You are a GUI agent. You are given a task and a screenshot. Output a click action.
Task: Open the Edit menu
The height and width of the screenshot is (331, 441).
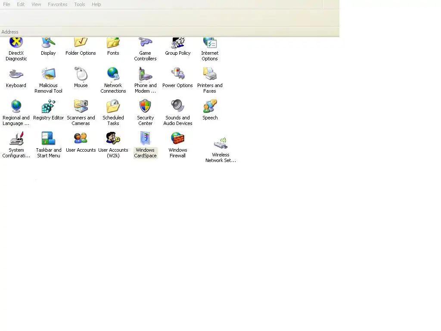coord(21,4)
